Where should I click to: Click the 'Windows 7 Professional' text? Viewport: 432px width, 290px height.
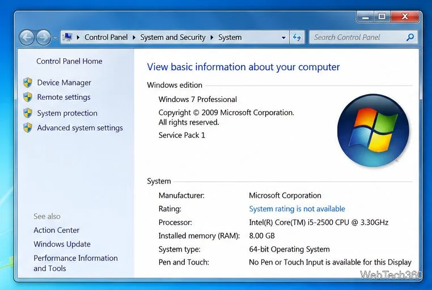(197, 99)
